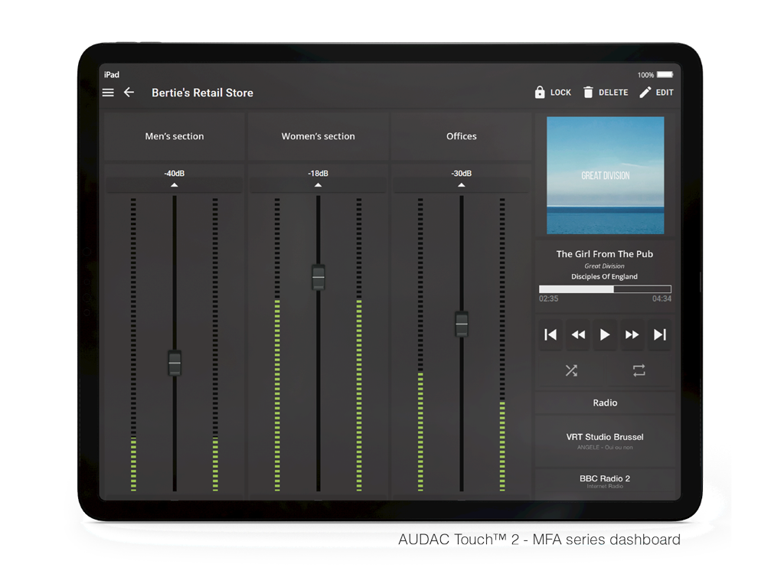
Task: Skip to previous track
Action: (550, 334)
